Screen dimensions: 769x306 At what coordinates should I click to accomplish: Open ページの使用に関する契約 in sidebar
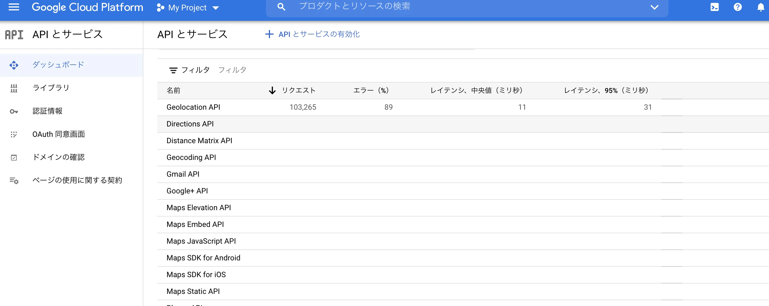pos(71,180)
